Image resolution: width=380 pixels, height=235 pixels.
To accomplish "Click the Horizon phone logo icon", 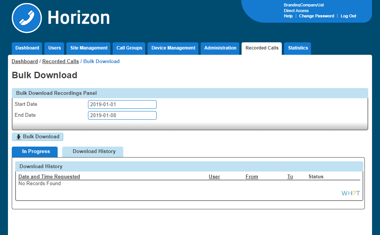I will click(27, 18).
